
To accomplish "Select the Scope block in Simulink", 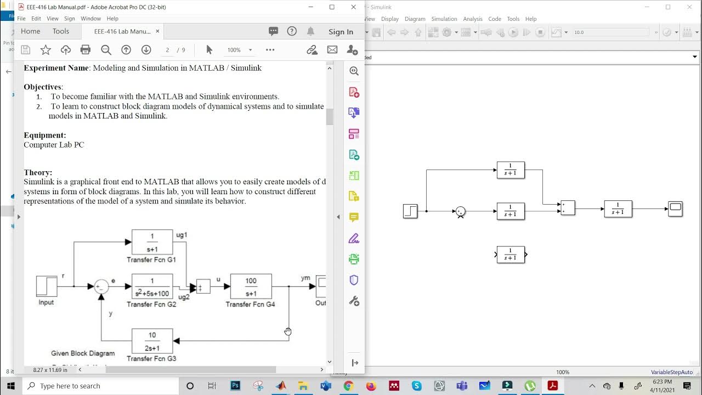I will 675,208.
